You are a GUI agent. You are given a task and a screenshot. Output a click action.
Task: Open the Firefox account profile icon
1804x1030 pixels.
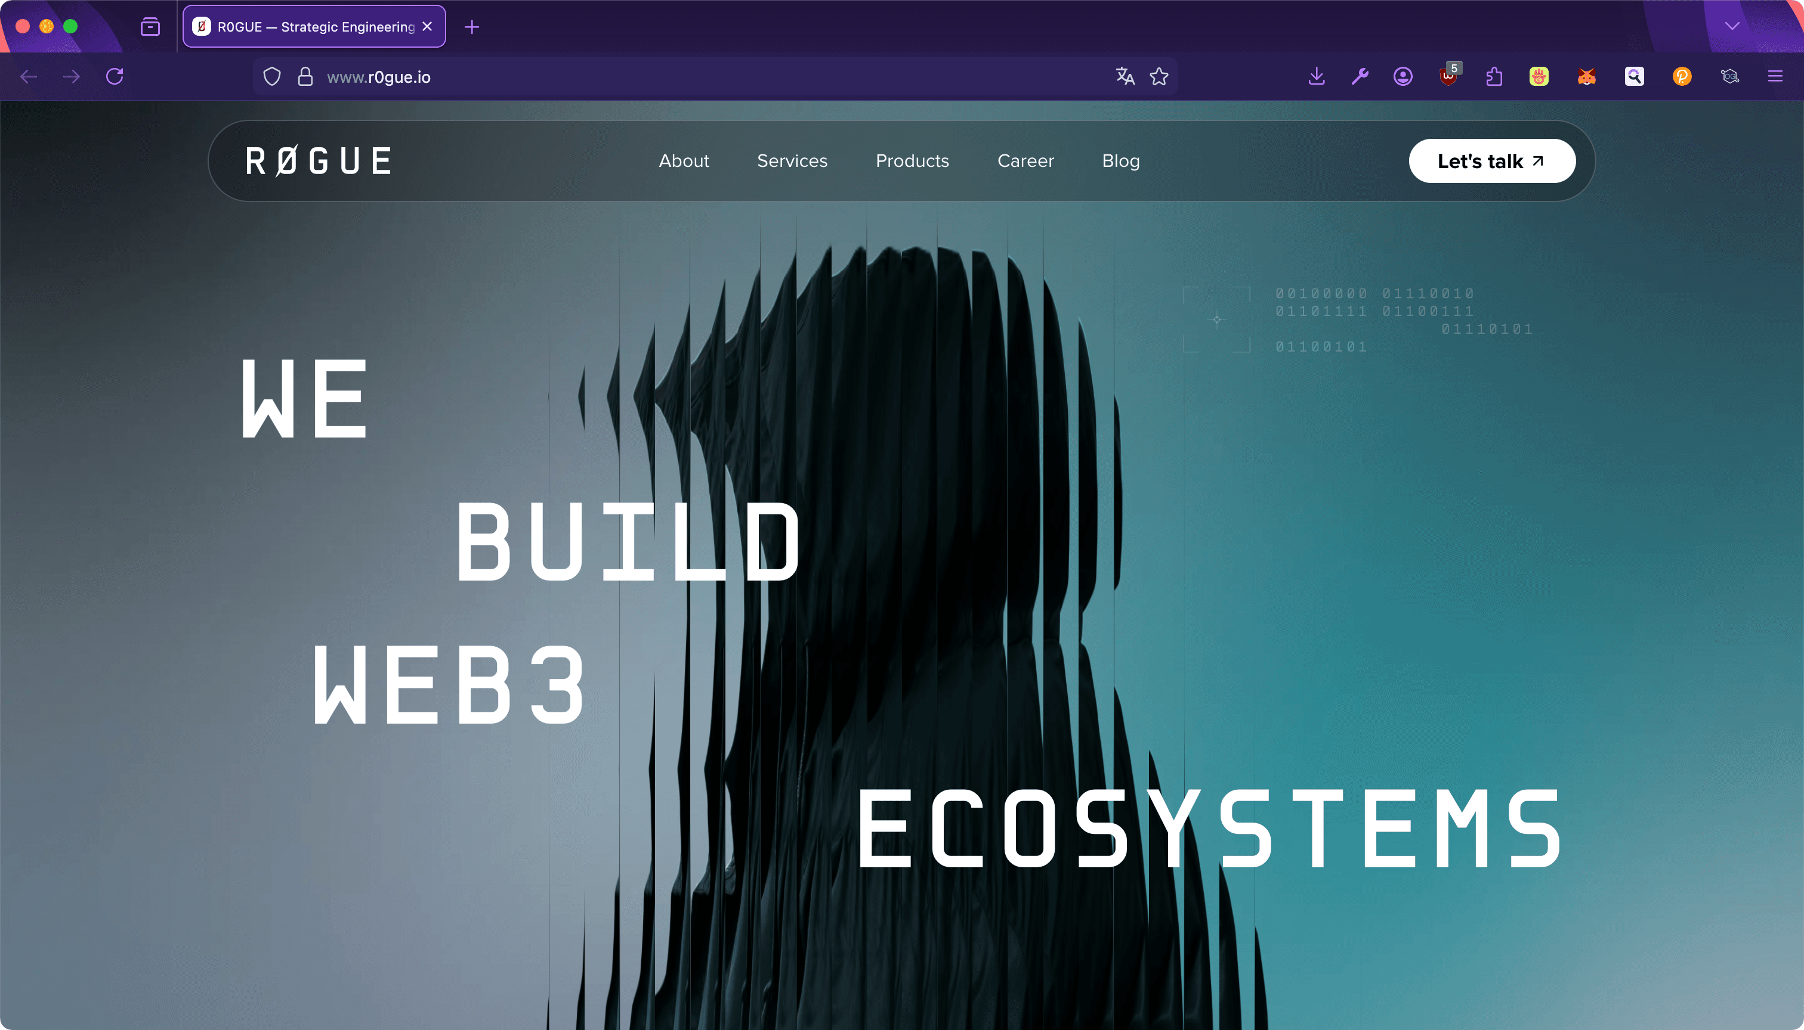point(1403,76)
